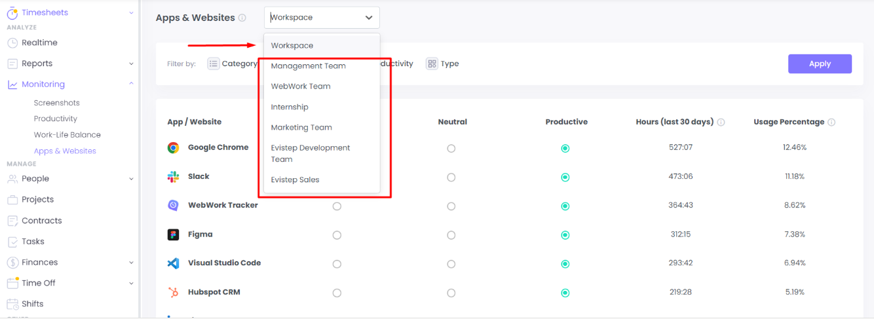874x319 pixels.
Task: Open Work-Life Balance page
Action: pyautogui.click(x=67, y=135)
